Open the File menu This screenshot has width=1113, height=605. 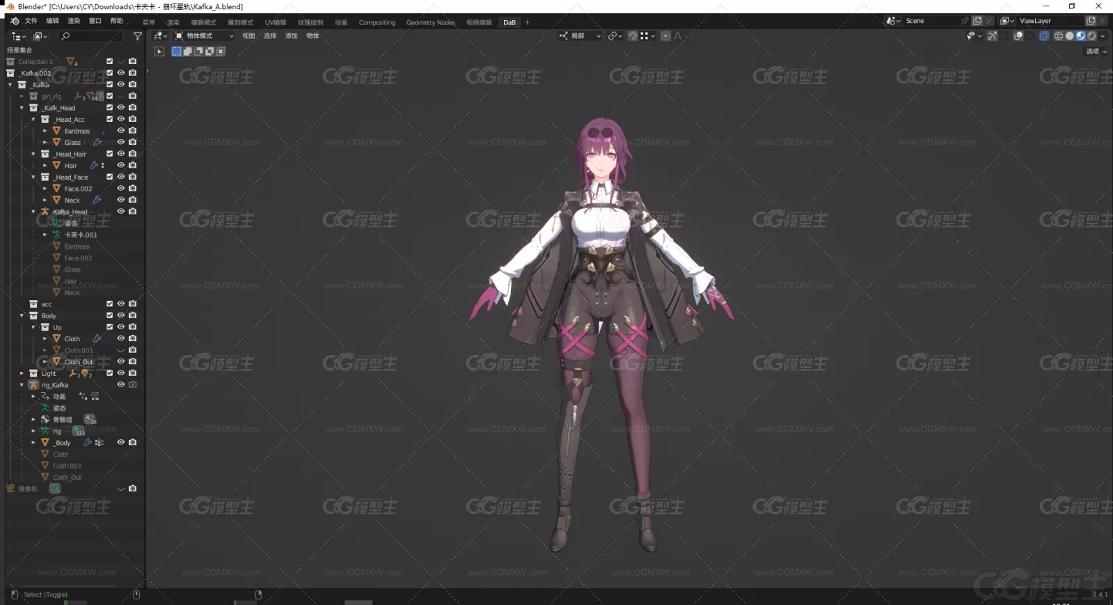31,21
